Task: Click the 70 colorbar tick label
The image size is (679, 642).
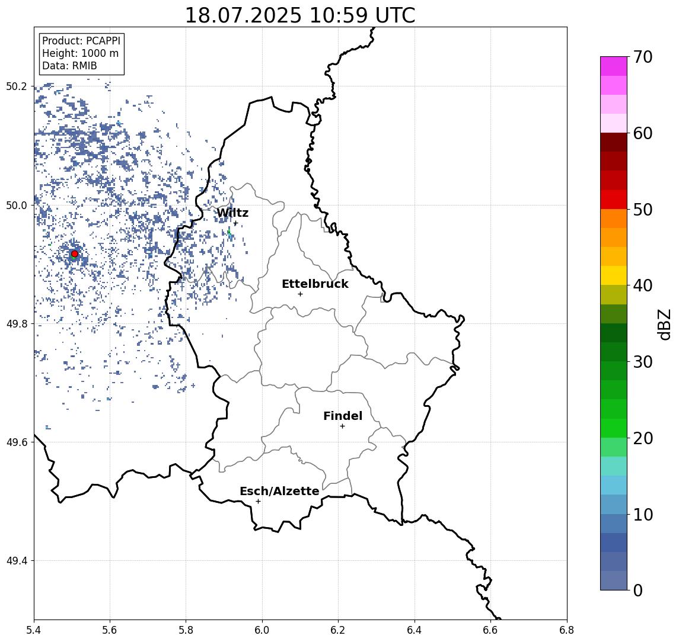Action: [643, 57]
